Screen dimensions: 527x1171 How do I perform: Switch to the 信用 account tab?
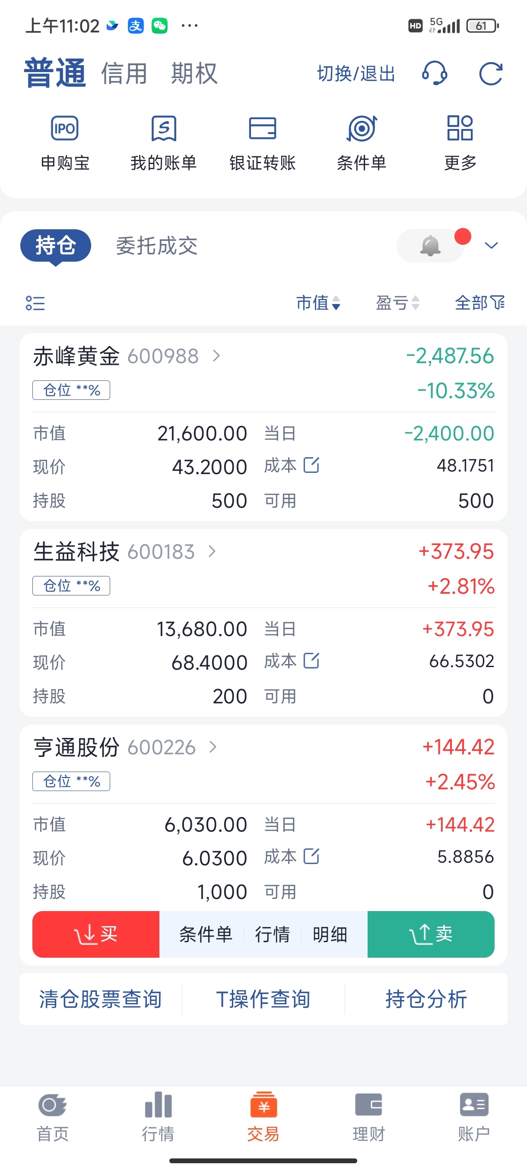(124, 73)
